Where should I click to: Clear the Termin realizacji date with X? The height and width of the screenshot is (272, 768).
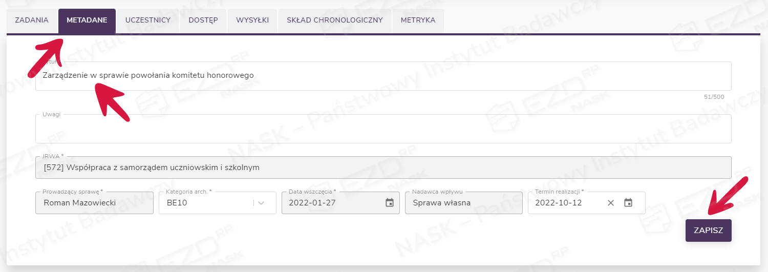pyautogui.click(x=610, y=203)
